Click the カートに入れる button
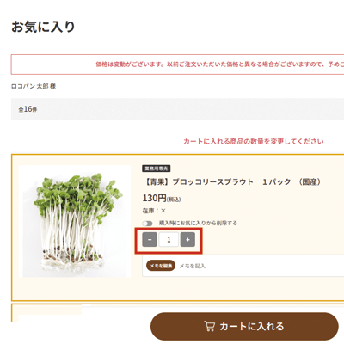This screenshot has width=344, height=344. [x=244, y=326]
